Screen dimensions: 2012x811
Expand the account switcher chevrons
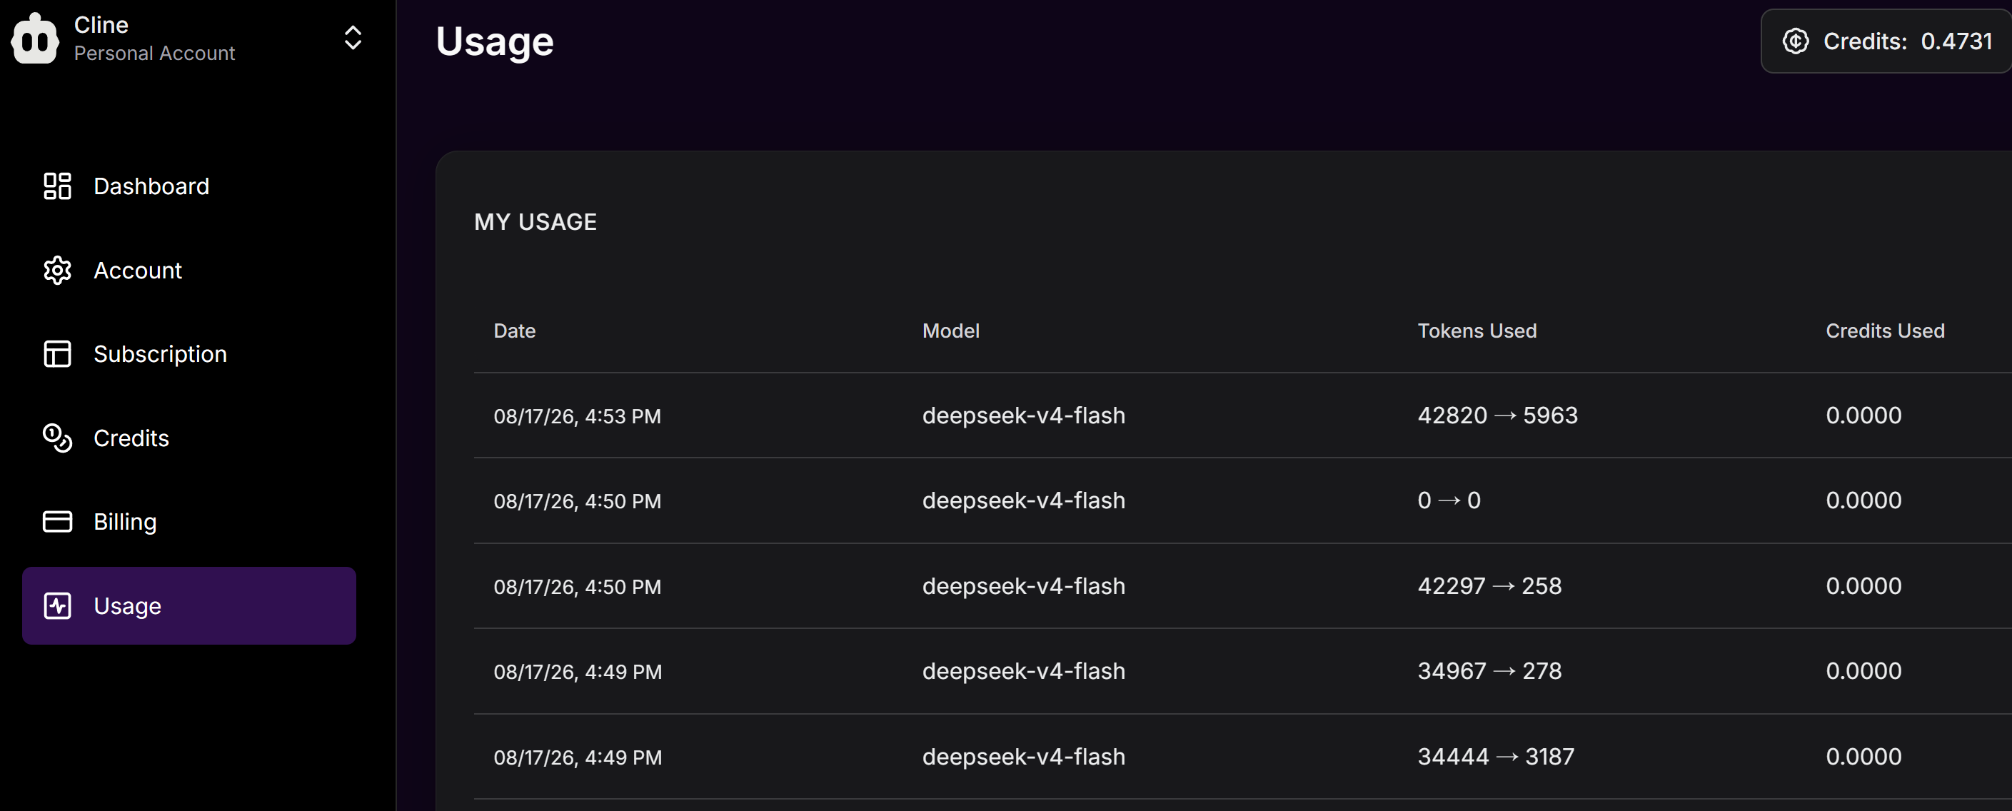[353, 38]
